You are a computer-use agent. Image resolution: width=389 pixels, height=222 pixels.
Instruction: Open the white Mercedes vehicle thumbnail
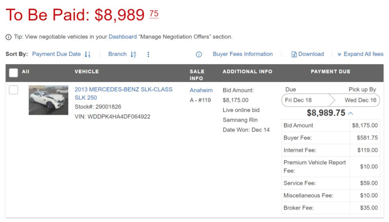[48, 100]
